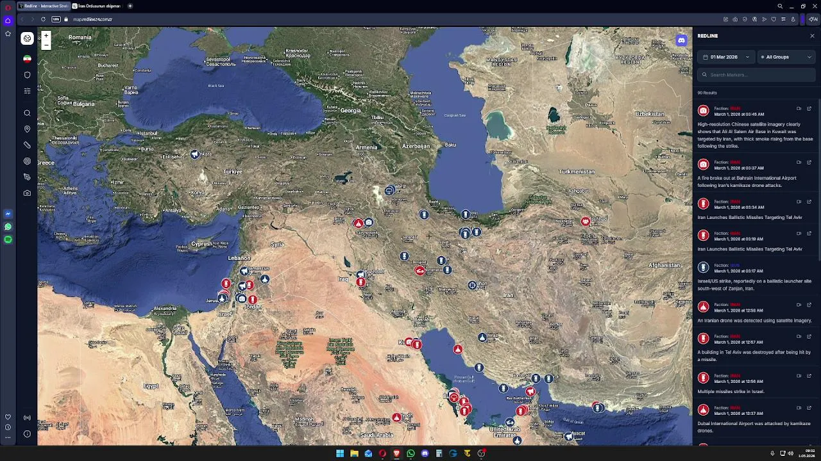Open external link for 03:34 AM missile event
Image resolution: width=821 pixels, height=461 pixels.
click(809, 202)
